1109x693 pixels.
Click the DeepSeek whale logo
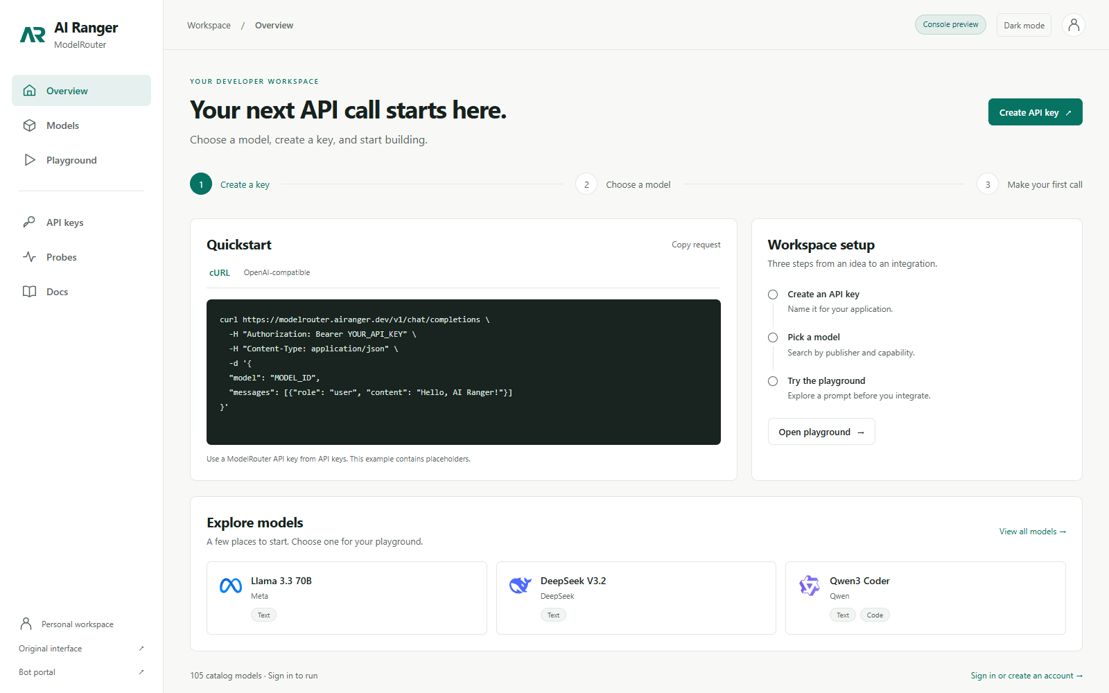click(x=520, y=586)
